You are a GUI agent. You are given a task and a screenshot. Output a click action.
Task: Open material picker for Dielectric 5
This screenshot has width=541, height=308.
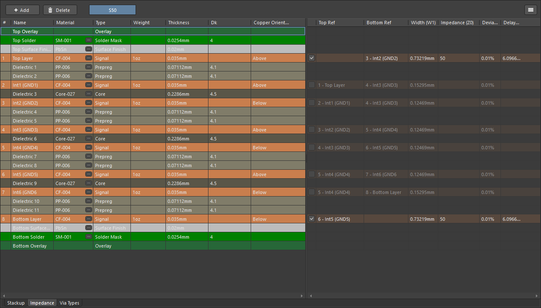point(88,121)
